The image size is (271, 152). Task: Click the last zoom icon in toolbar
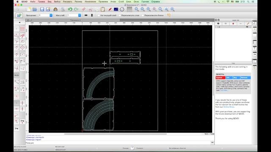point(172,9)
